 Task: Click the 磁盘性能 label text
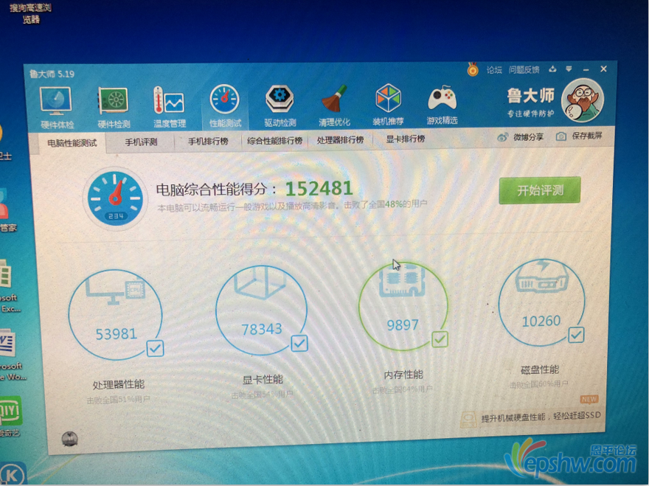pyautogui.click(x=540, y=369)
